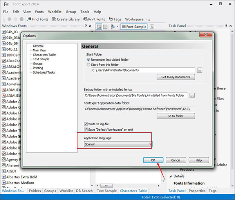The width and height of the screenshot is (235, 200).
Task: Open the Tools menu
Action: (85, 12)
